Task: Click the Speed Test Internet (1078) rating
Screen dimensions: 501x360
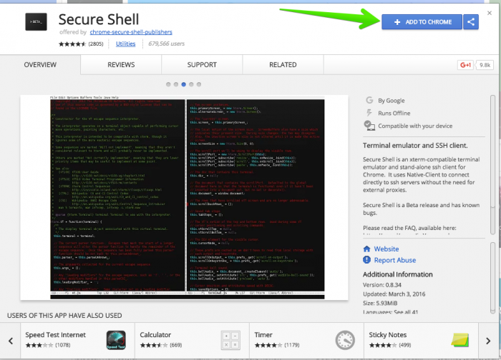Action: tap(48, 345)
